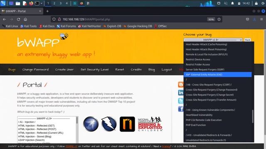The width and height of the screenshot is (266, 149).
Task: Select Server Side Request Forgery (SSRF) option
Action: pos(218,70)
